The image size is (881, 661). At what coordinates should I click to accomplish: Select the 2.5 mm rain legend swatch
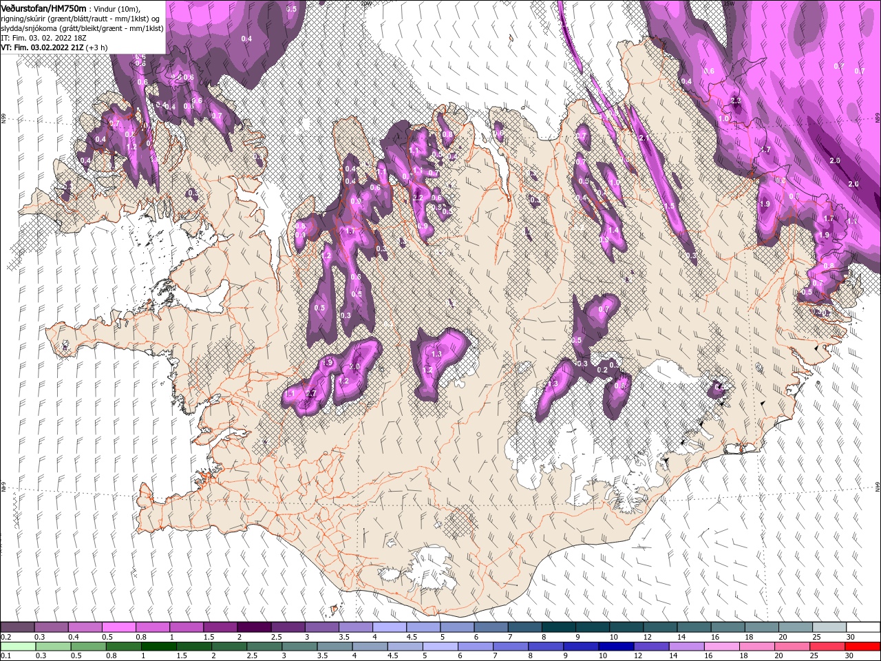point(264,647)
